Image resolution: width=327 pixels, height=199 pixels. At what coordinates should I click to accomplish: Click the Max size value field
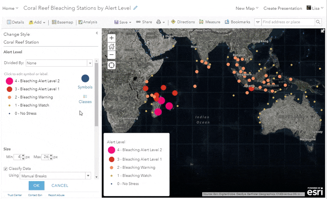pos(45,157)
